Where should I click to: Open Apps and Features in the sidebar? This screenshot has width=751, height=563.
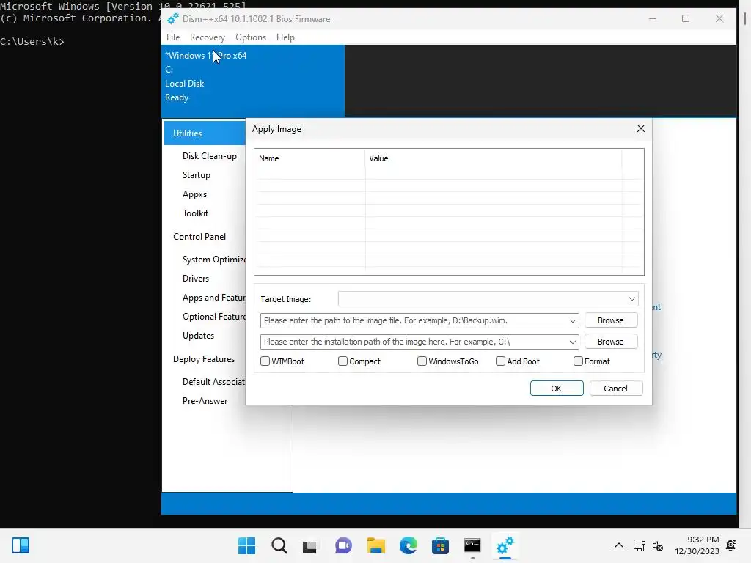tap(213, 298)
